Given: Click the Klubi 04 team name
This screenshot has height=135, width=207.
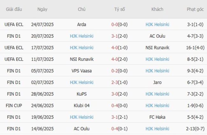Looking at the screenshot, I should coord(82,106).
